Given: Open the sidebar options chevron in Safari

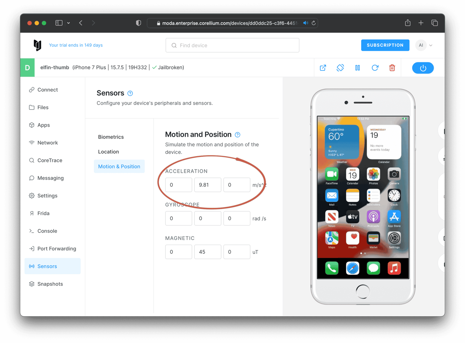Looking at the screenshot, I should coord(69,23).
